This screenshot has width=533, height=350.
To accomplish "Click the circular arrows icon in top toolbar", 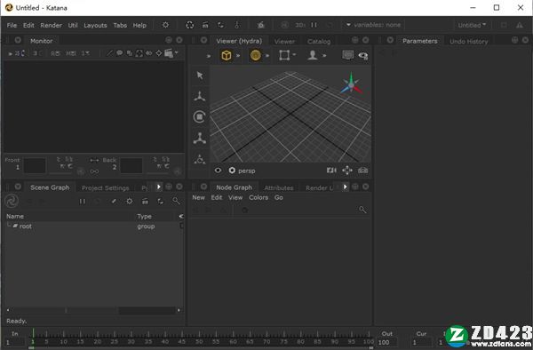I will click(190, 25).
